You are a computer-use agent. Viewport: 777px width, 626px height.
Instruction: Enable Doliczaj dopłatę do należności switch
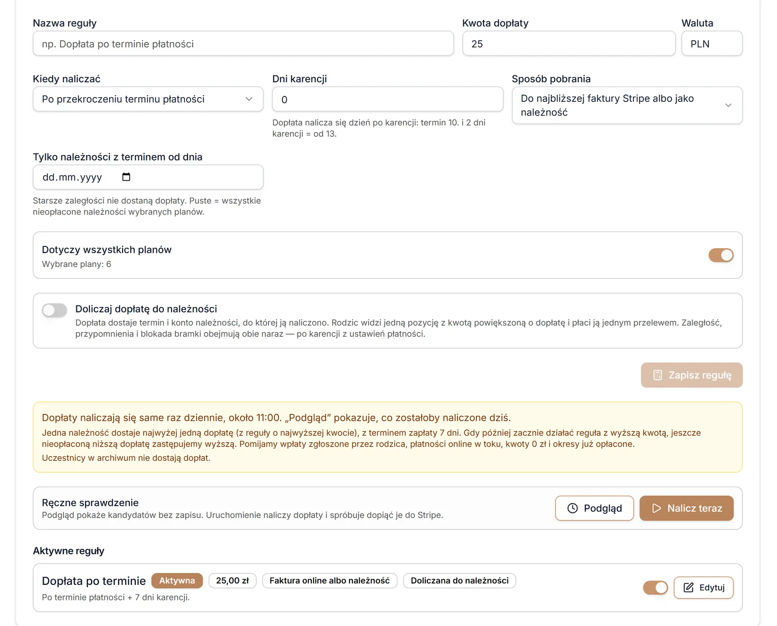(x=54, y=310)
